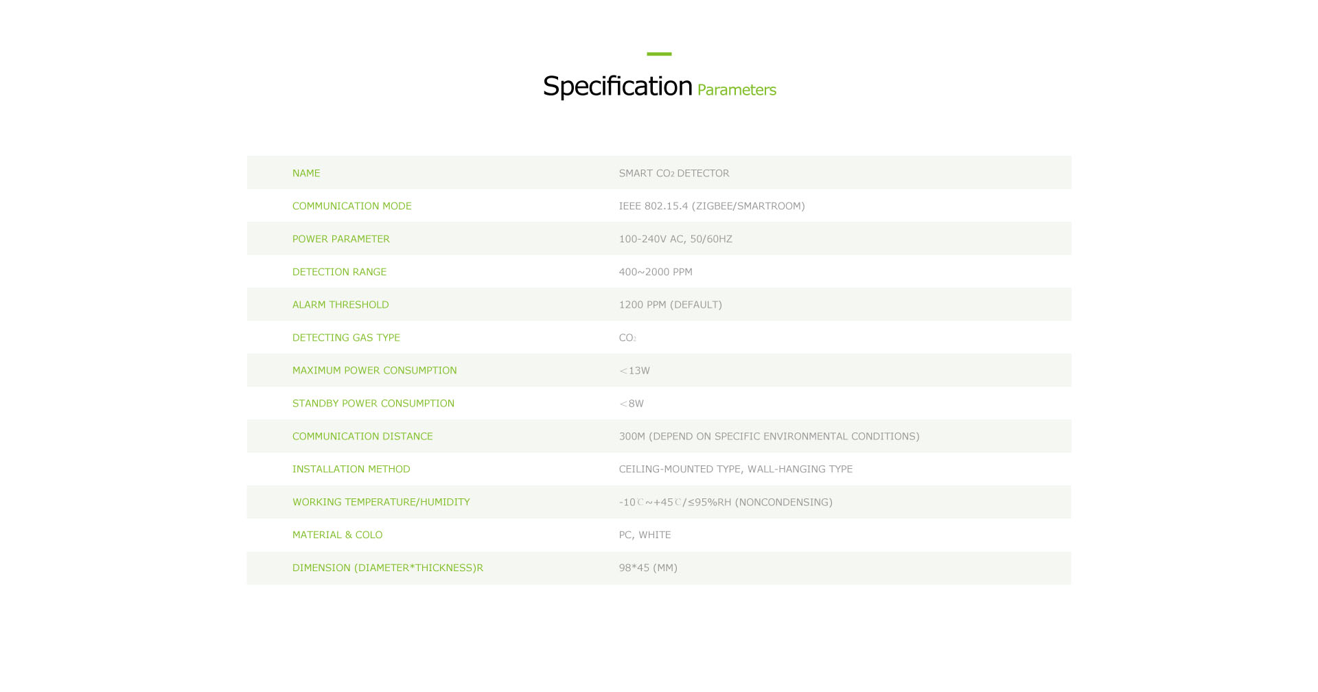Image resolution: width=1318 pixels, height=692 pixels.
Task: Click the 98*45 (MM) dimension value
Action: [x=647, y=568]
